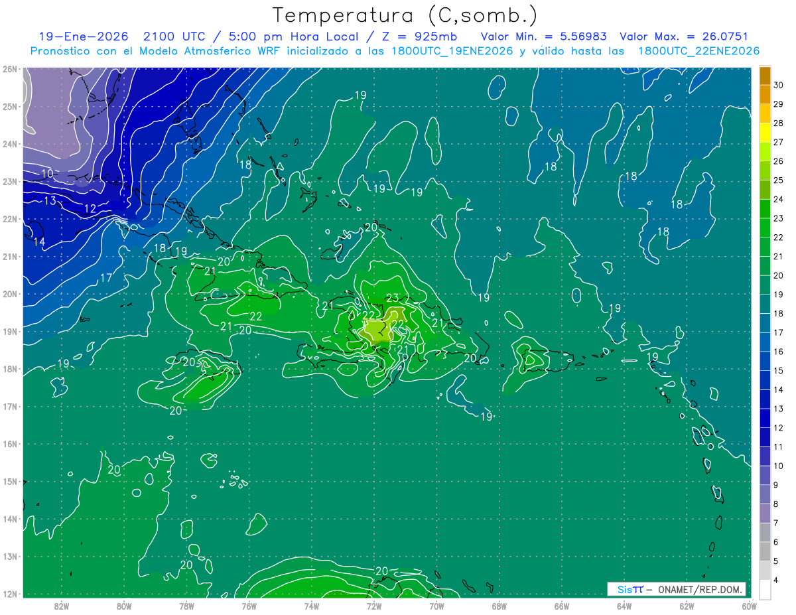Click the colorbar label '4'
The height and width of the screenshot is (615, 796).
pos(777,581)
